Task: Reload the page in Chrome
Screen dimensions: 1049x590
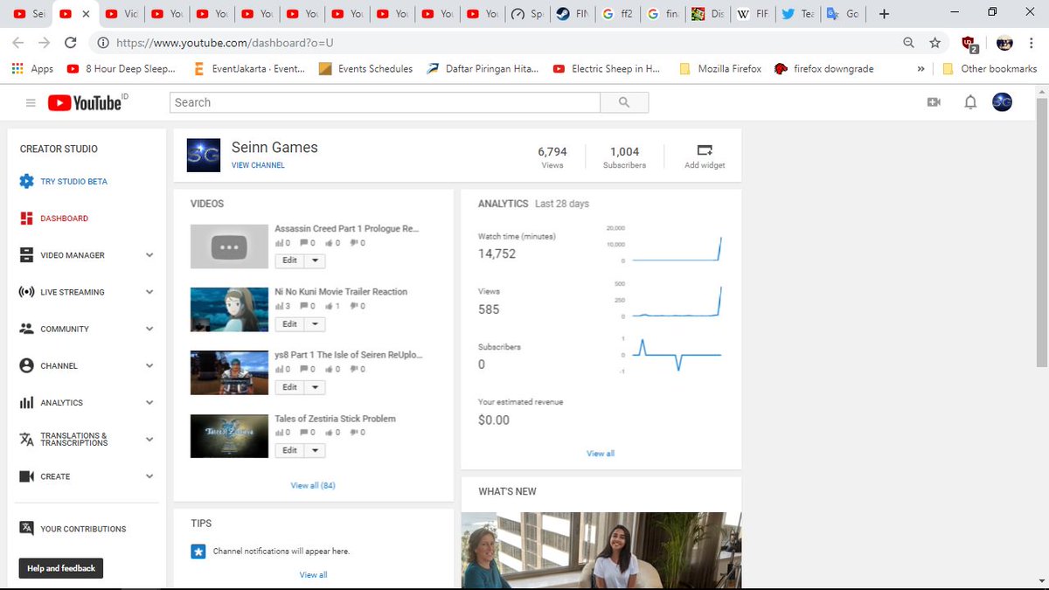Action: coord(70,42)
